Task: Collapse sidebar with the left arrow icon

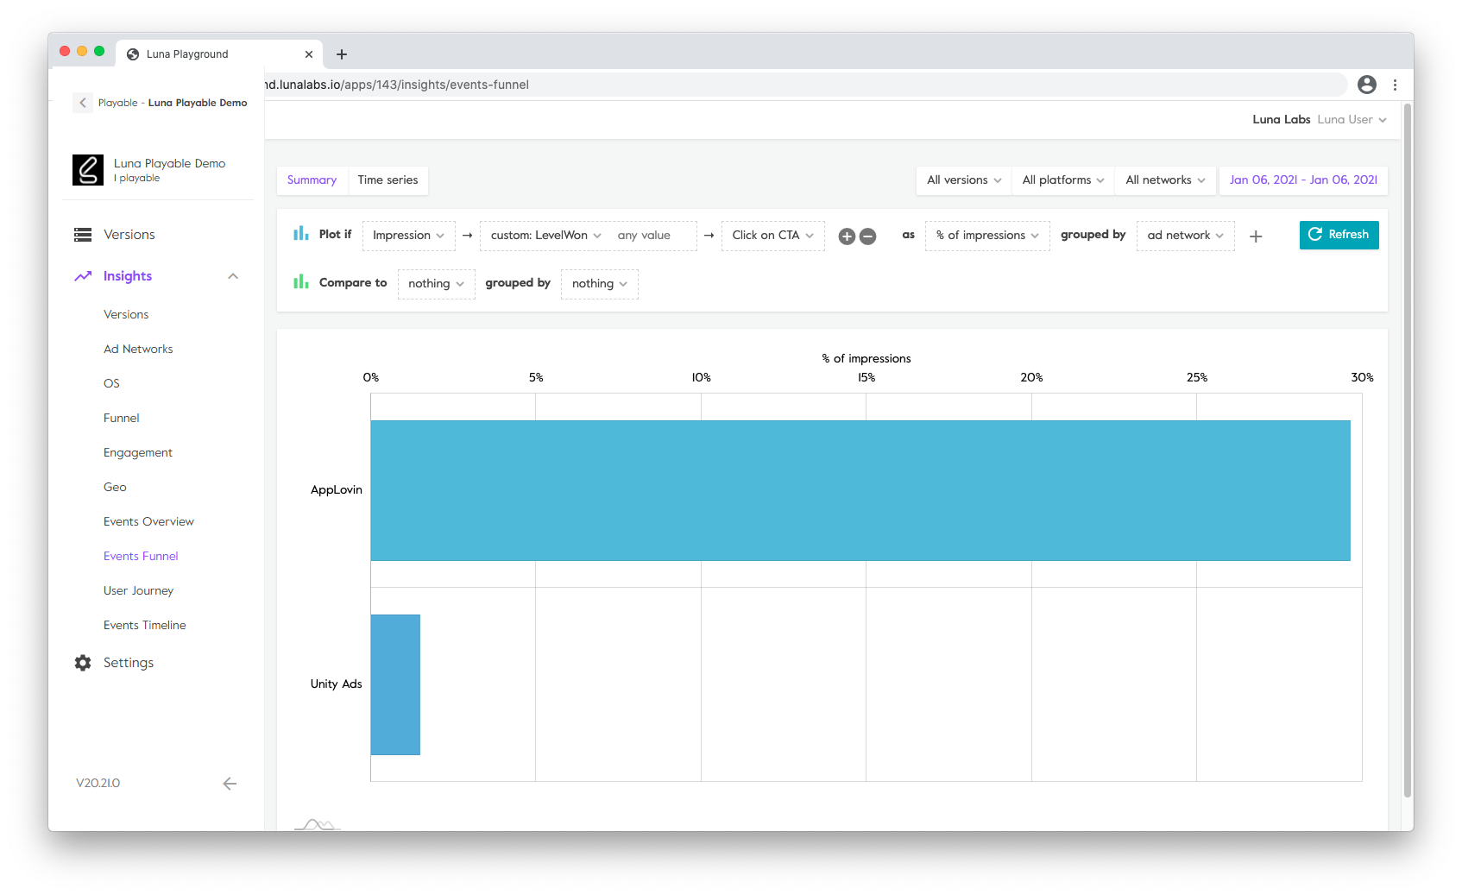Action: click(230, 784)
